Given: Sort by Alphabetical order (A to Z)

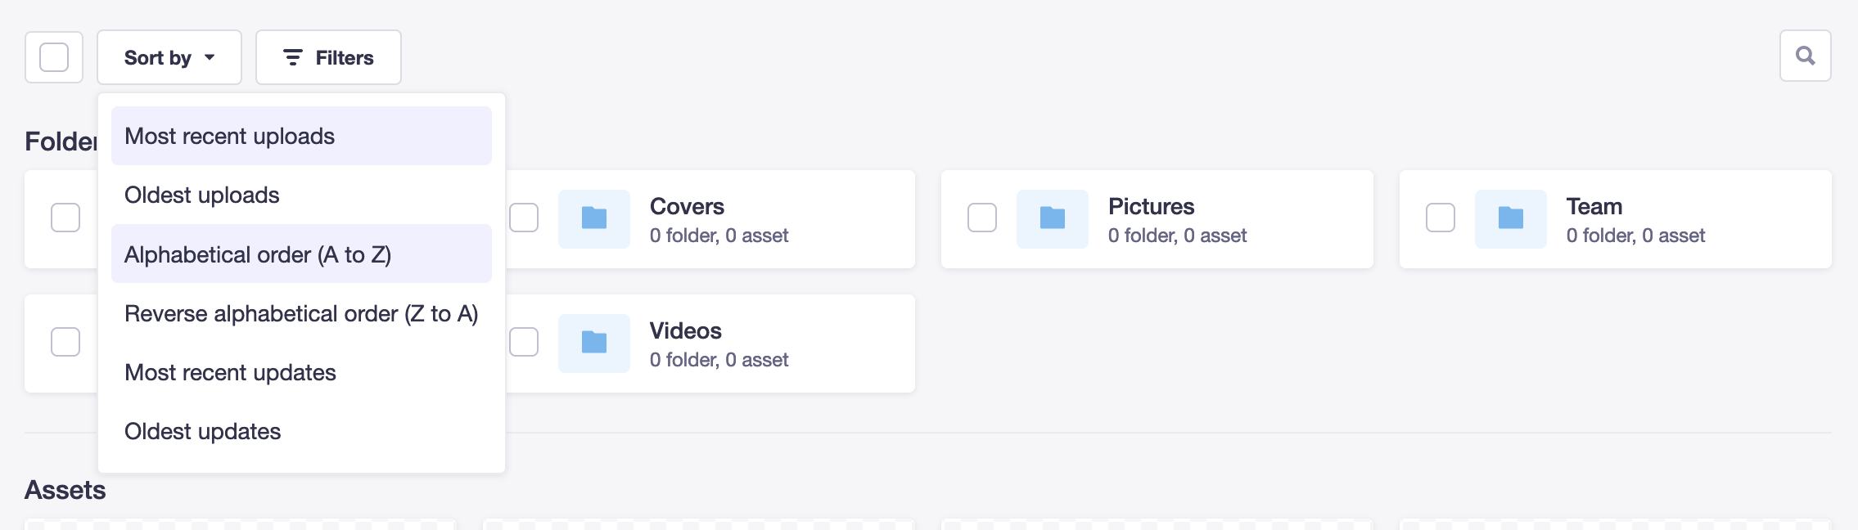Looking at the screenshot, I should [258, 254].
